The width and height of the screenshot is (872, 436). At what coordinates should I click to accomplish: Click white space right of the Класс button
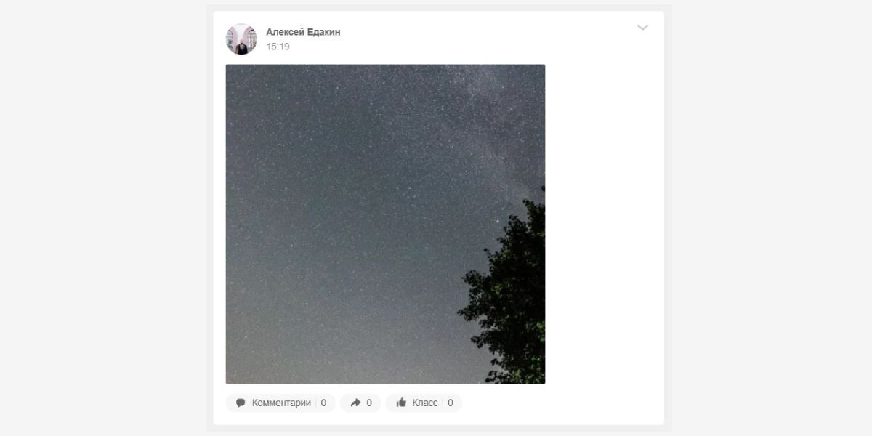click(x=560, y=403)
